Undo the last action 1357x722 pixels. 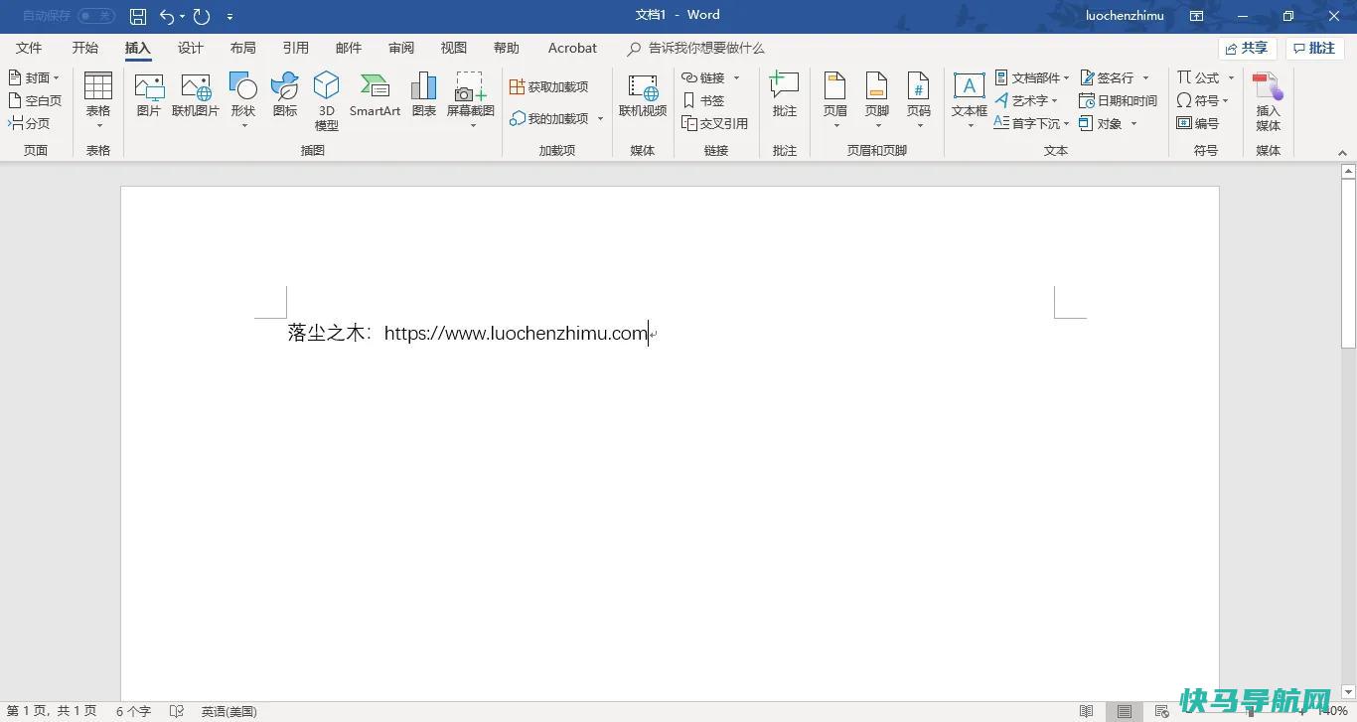pos(167,16)
